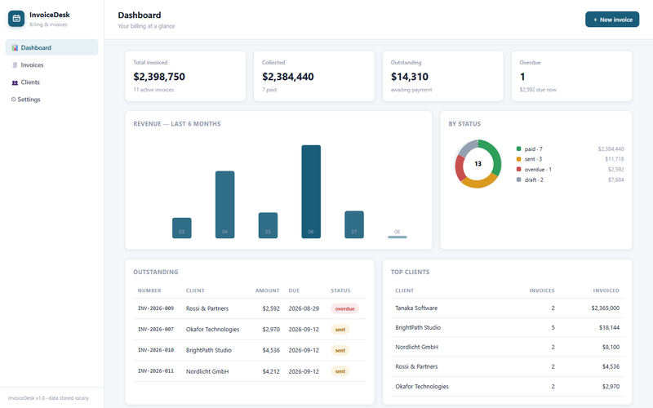Create a new invoice with the New invoice button

(x=612, y=20)
